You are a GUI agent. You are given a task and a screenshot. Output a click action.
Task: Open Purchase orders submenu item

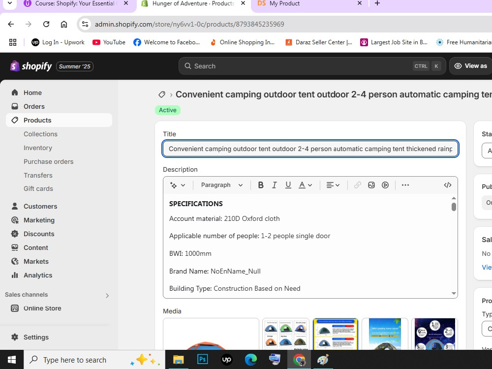coord(48,161)
